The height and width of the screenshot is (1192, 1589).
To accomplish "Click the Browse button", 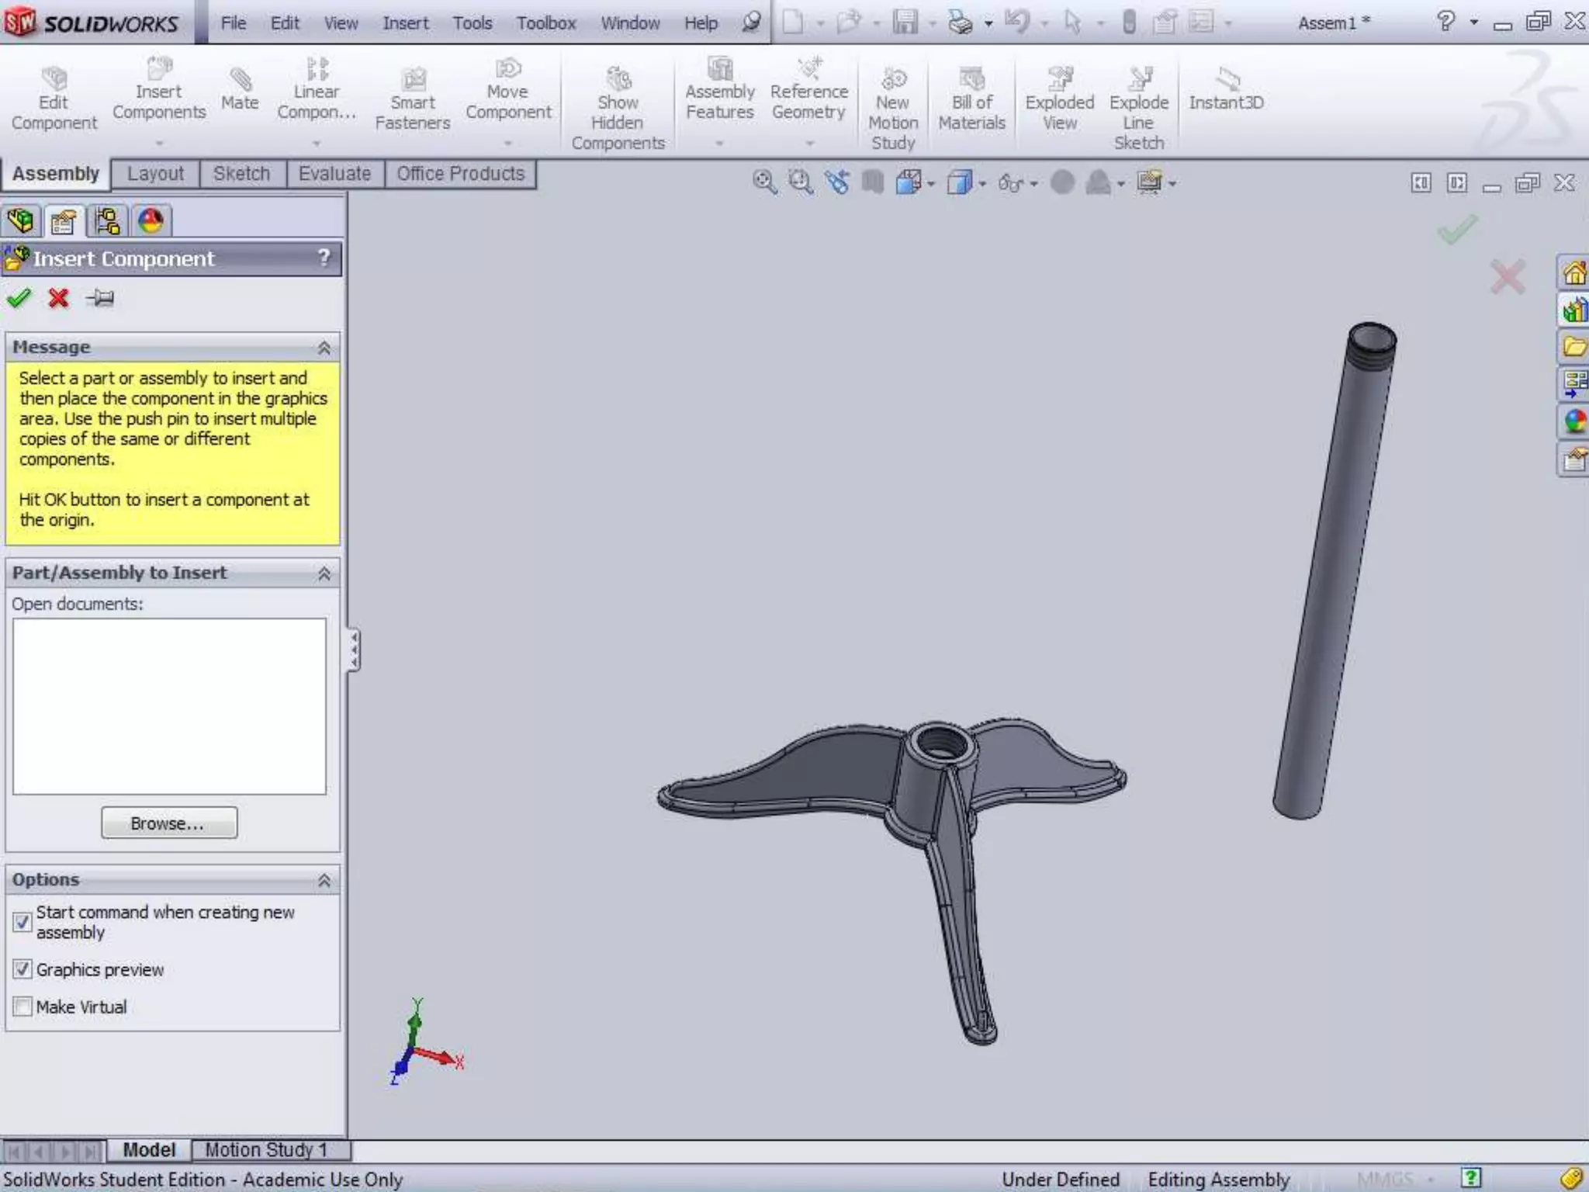I will (x=169, y=823).
